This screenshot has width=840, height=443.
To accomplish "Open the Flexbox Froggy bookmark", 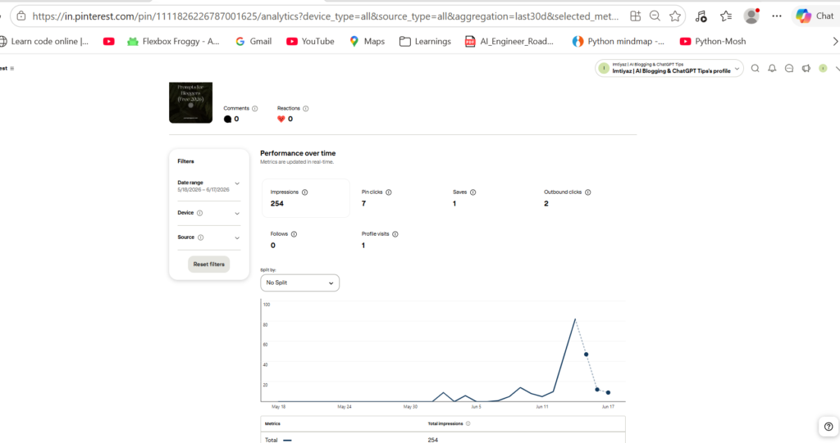I will pos(174,41).
